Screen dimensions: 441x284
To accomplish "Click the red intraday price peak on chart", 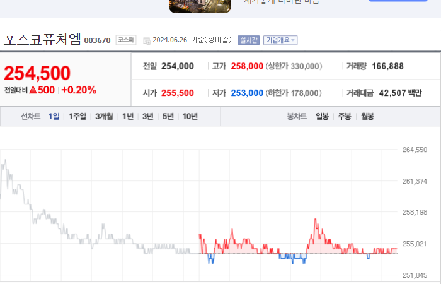I will click(315, 220).
